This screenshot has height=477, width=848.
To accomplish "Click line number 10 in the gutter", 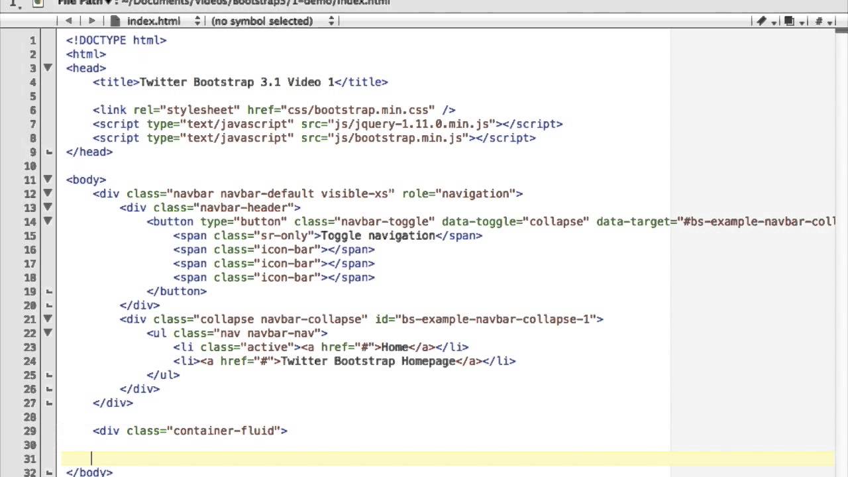I will pyautogui.click(x=30, y=166).
